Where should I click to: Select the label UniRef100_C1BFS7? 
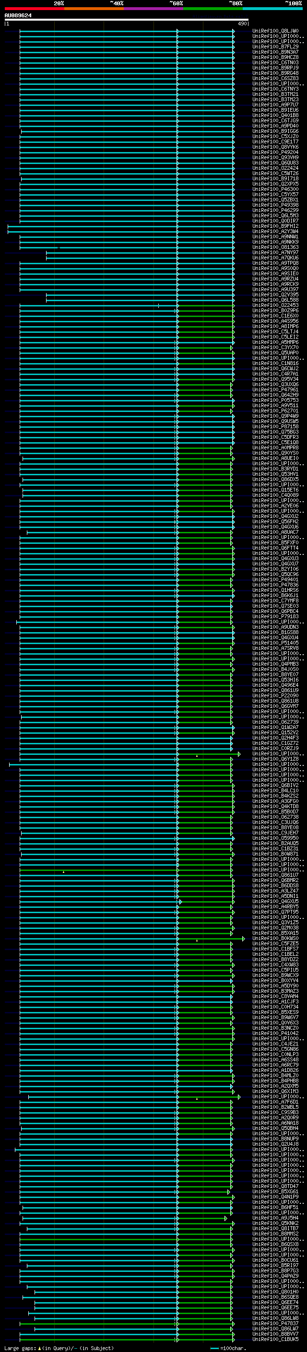pyautogui.click(x=275, y=949)
